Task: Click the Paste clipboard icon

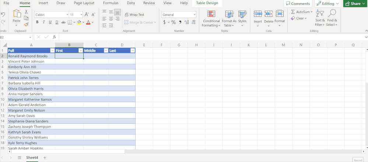Action: click(x=17, y=14)
